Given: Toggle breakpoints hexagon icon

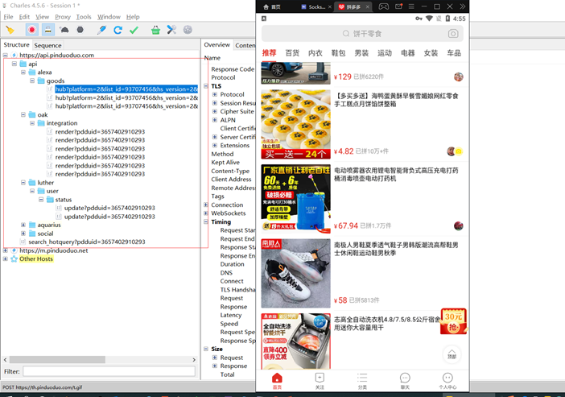Looking at the screenshot, I should [80, 30].
